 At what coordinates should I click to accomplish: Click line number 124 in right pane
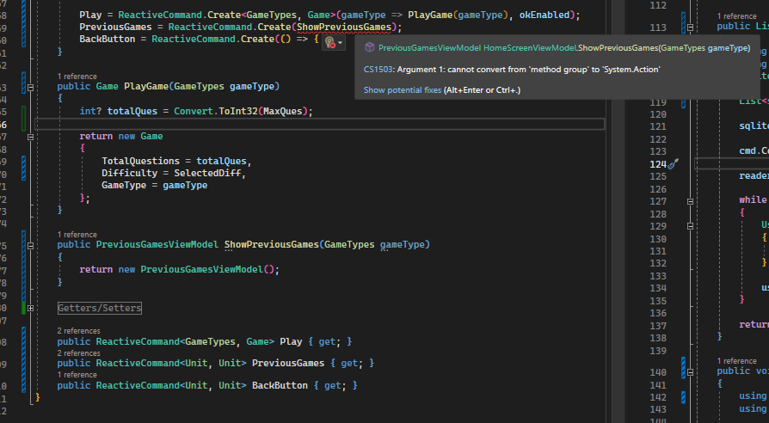(x=658, y=164)
